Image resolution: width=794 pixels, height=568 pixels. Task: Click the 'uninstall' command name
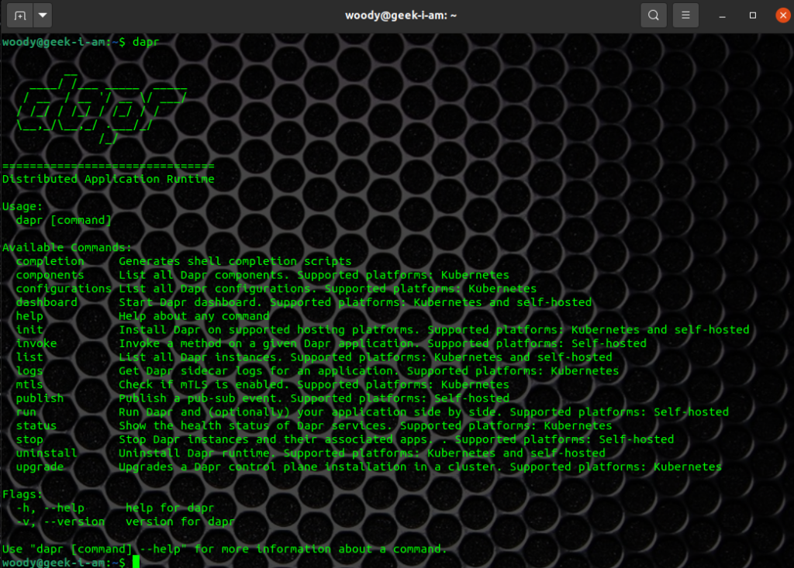point(47,453)
